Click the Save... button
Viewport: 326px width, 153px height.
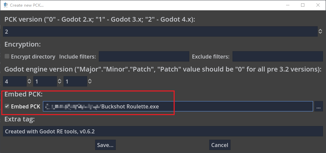(105, 145)
